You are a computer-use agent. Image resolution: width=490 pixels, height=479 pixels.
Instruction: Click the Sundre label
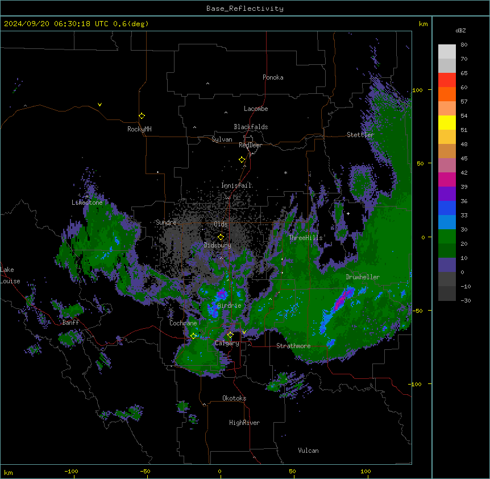click(x=166, y=222)
